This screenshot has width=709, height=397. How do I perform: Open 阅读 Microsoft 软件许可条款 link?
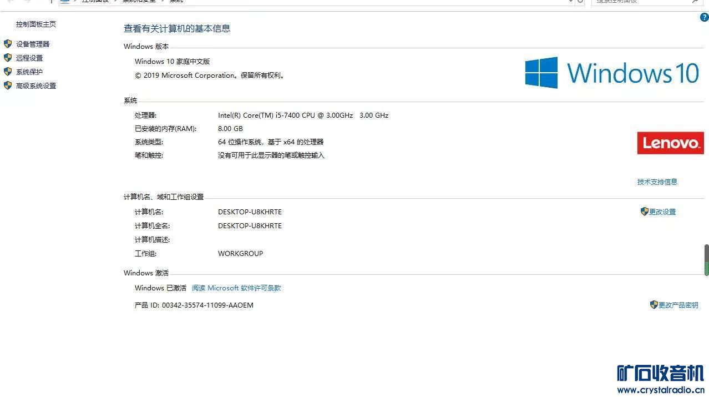(x=236, y=288)
